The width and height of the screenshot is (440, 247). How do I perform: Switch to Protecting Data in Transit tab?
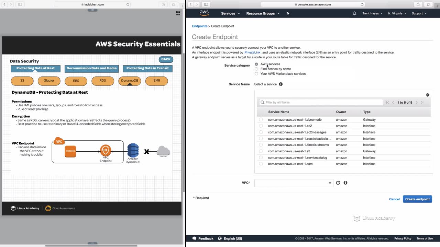tap(147, 68)
